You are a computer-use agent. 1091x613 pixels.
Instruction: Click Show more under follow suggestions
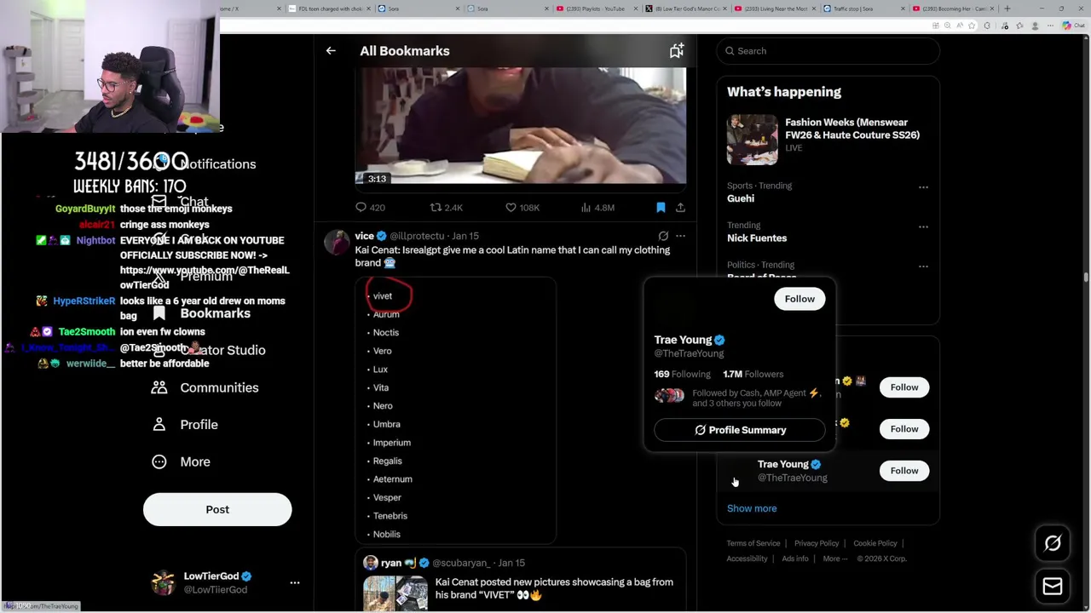click(752, 508)
